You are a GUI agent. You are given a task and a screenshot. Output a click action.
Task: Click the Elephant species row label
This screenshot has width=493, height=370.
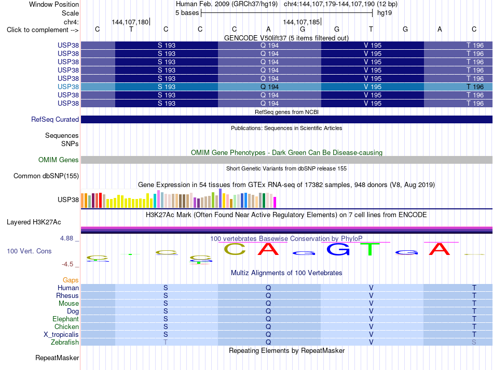pos(65,319)
